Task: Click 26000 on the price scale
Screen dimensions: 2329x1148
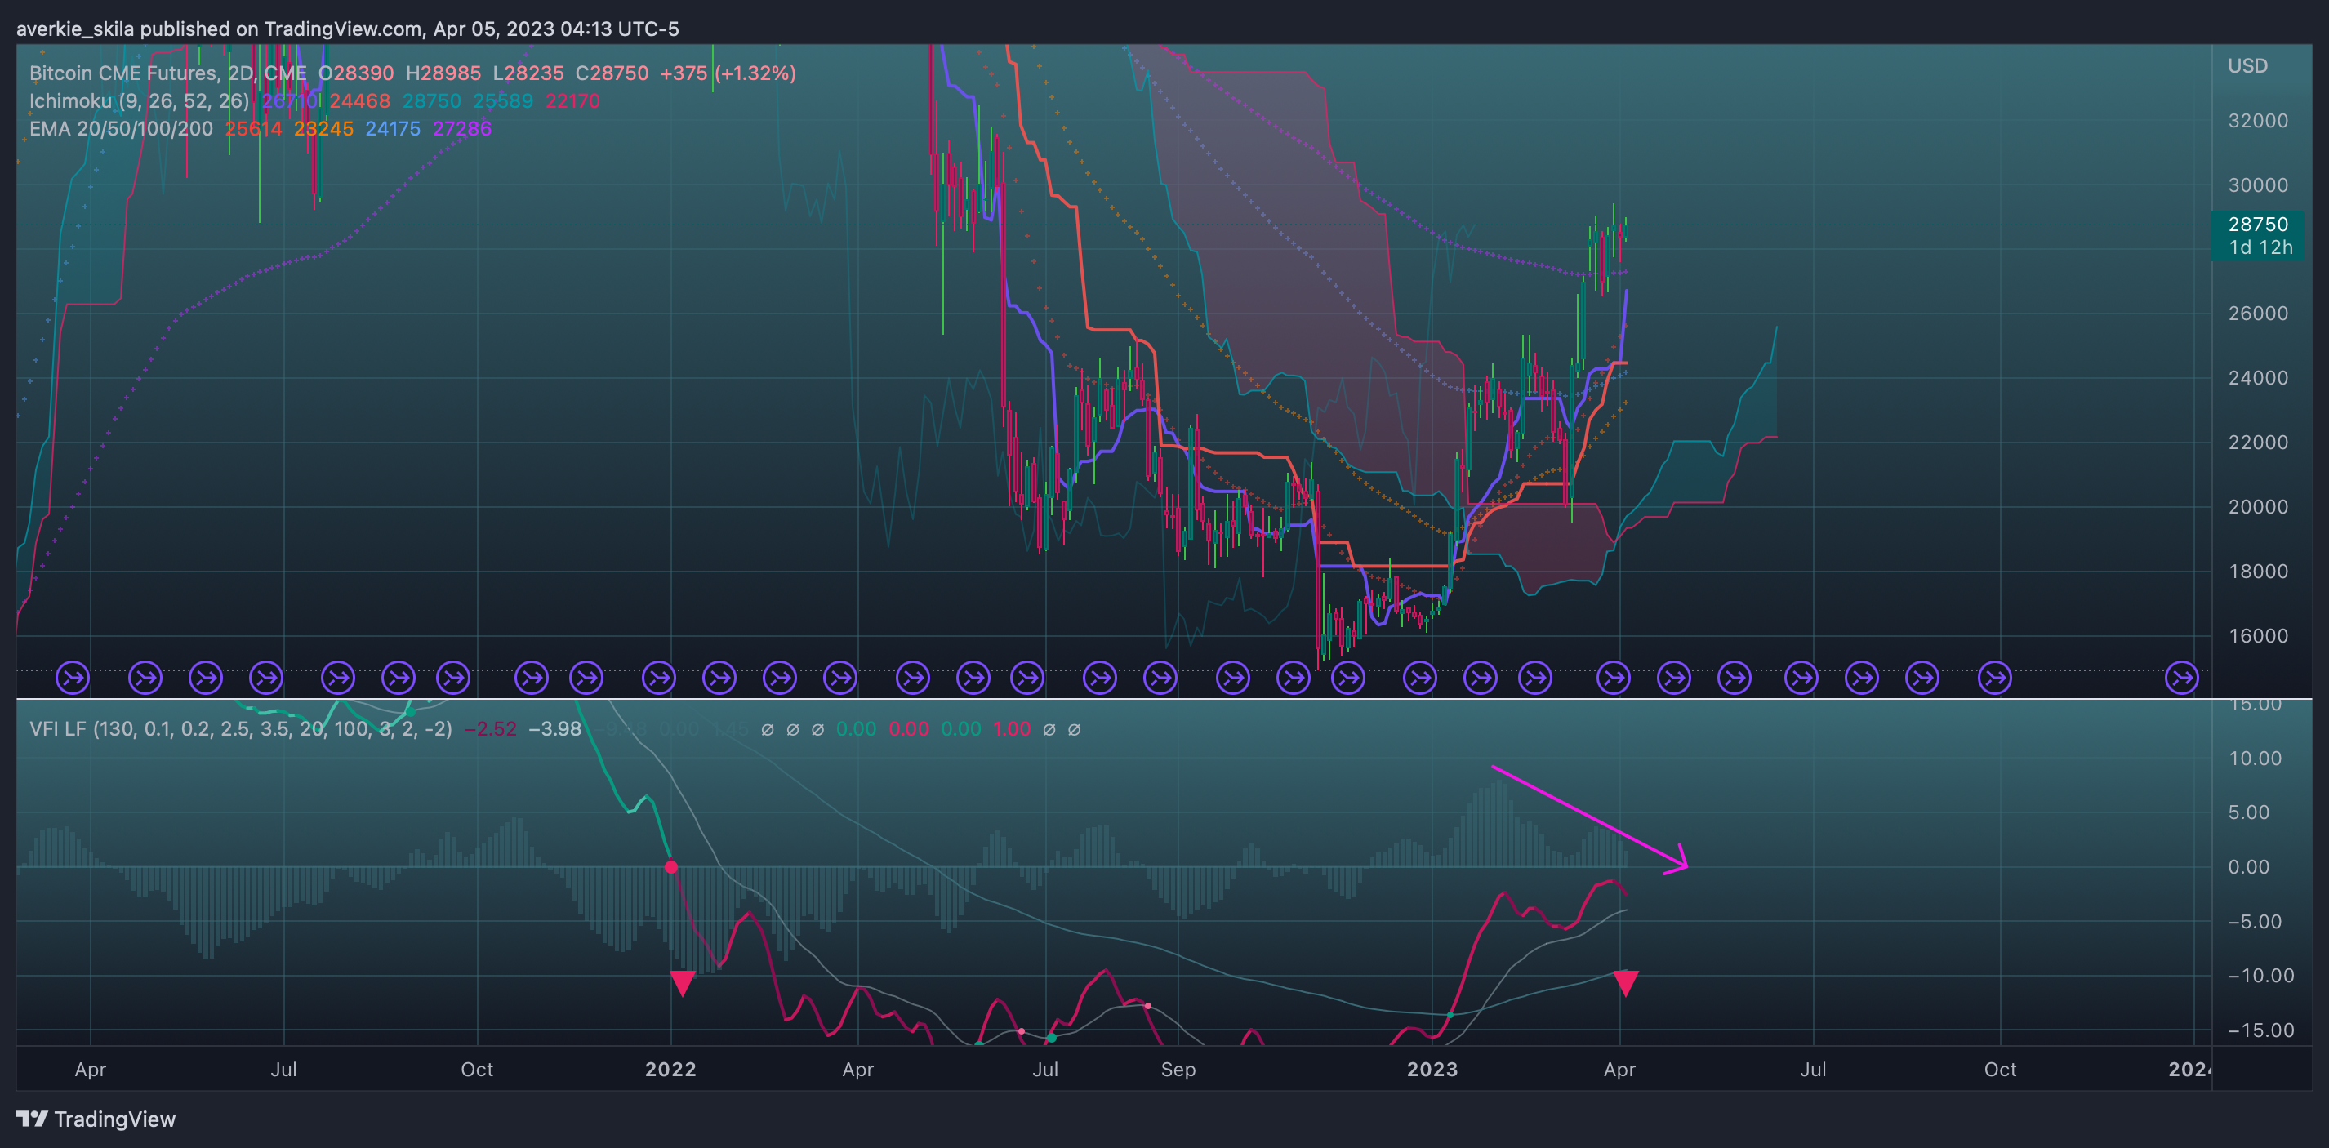Action: click(2258, 314)
